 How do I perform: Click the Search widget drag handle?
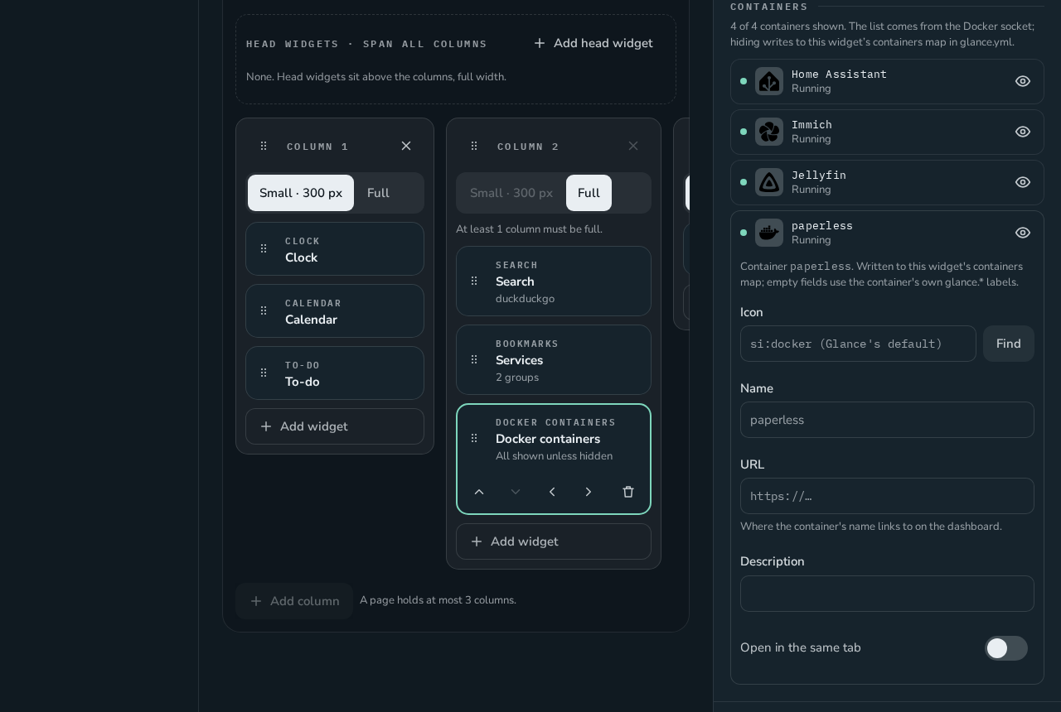click(474, 281)
